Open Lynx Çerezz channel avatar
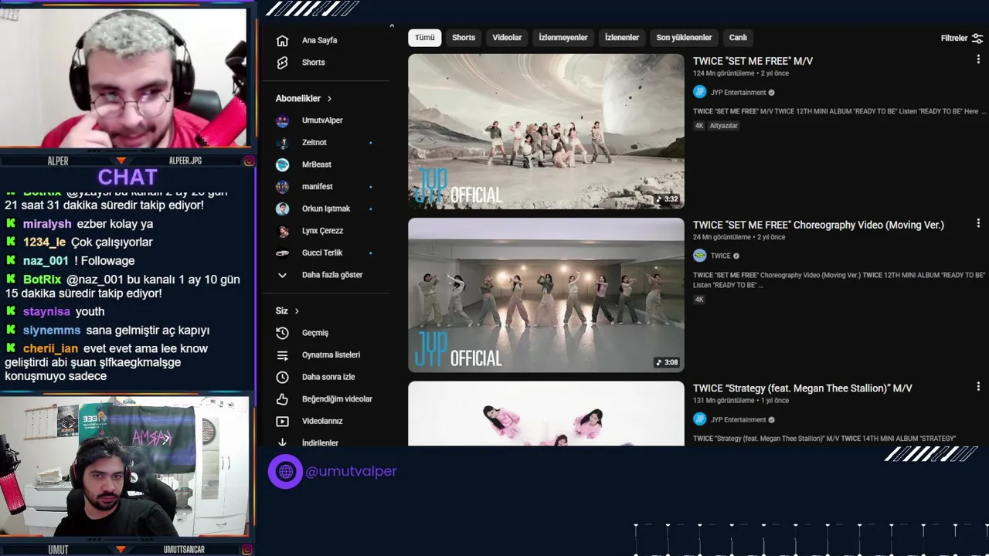 tap(282, 231)
